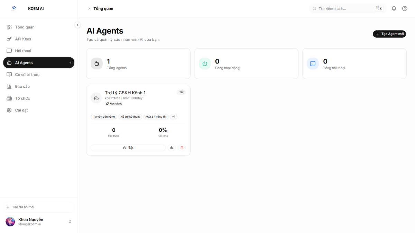The width and height of the screenshot is (415, 233).
Task: Click Tạo dự án mới button
Action: click(x=39, y=207)
